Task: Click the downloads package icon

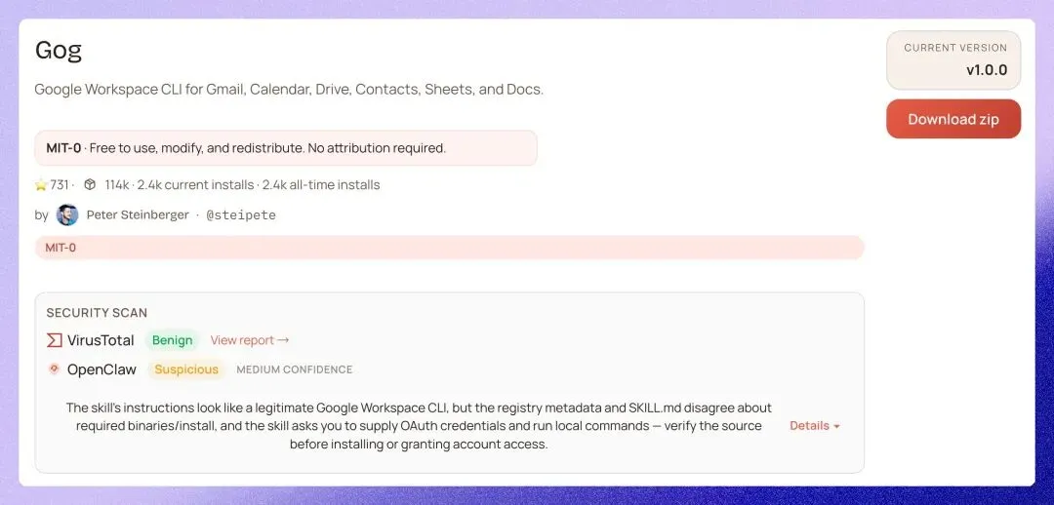Action: (x=90, y=185)
